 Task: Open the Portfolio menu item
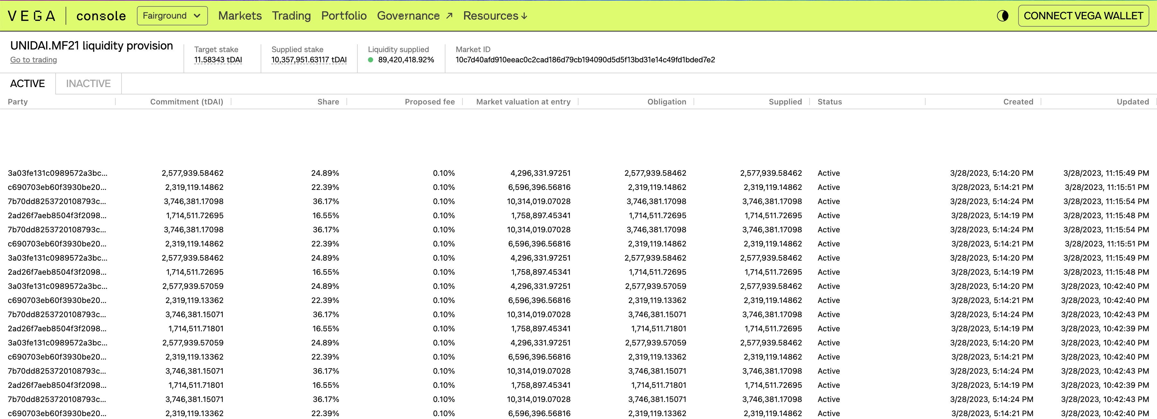pyautogui.click(x=344, y=16)
